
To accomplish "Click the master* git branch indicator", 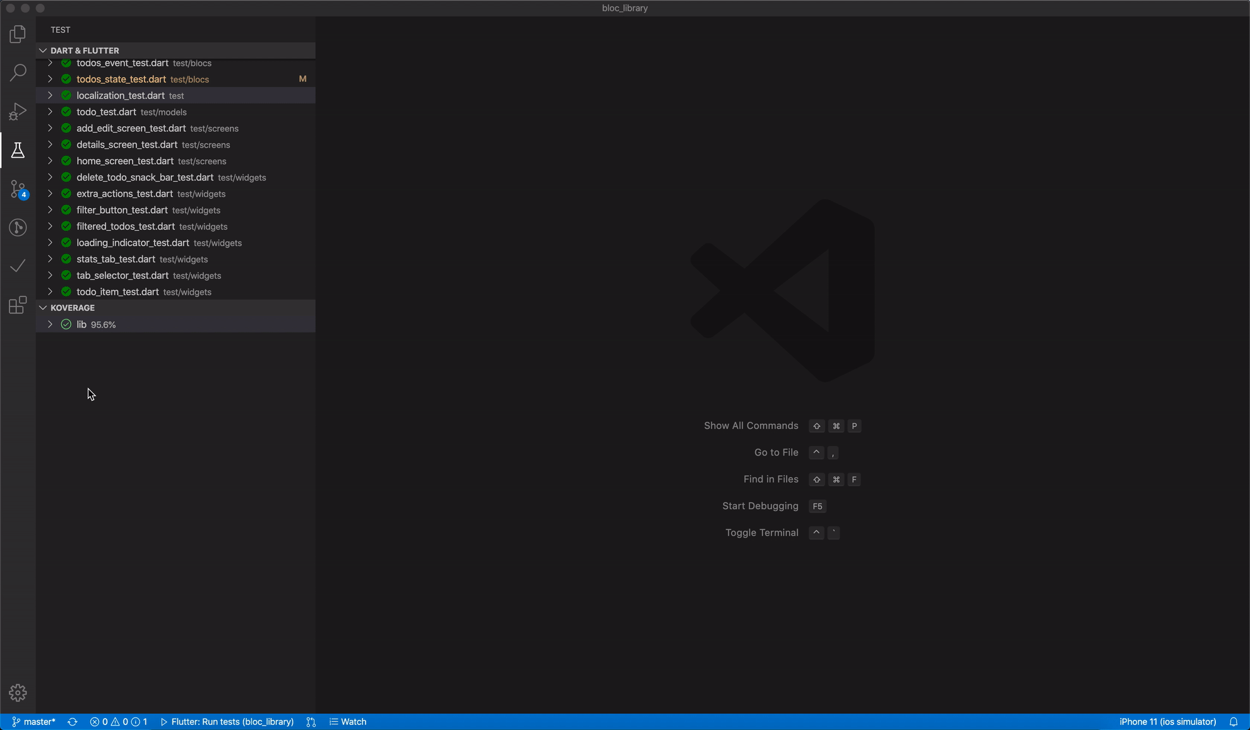I will click(x=34, y=722).
